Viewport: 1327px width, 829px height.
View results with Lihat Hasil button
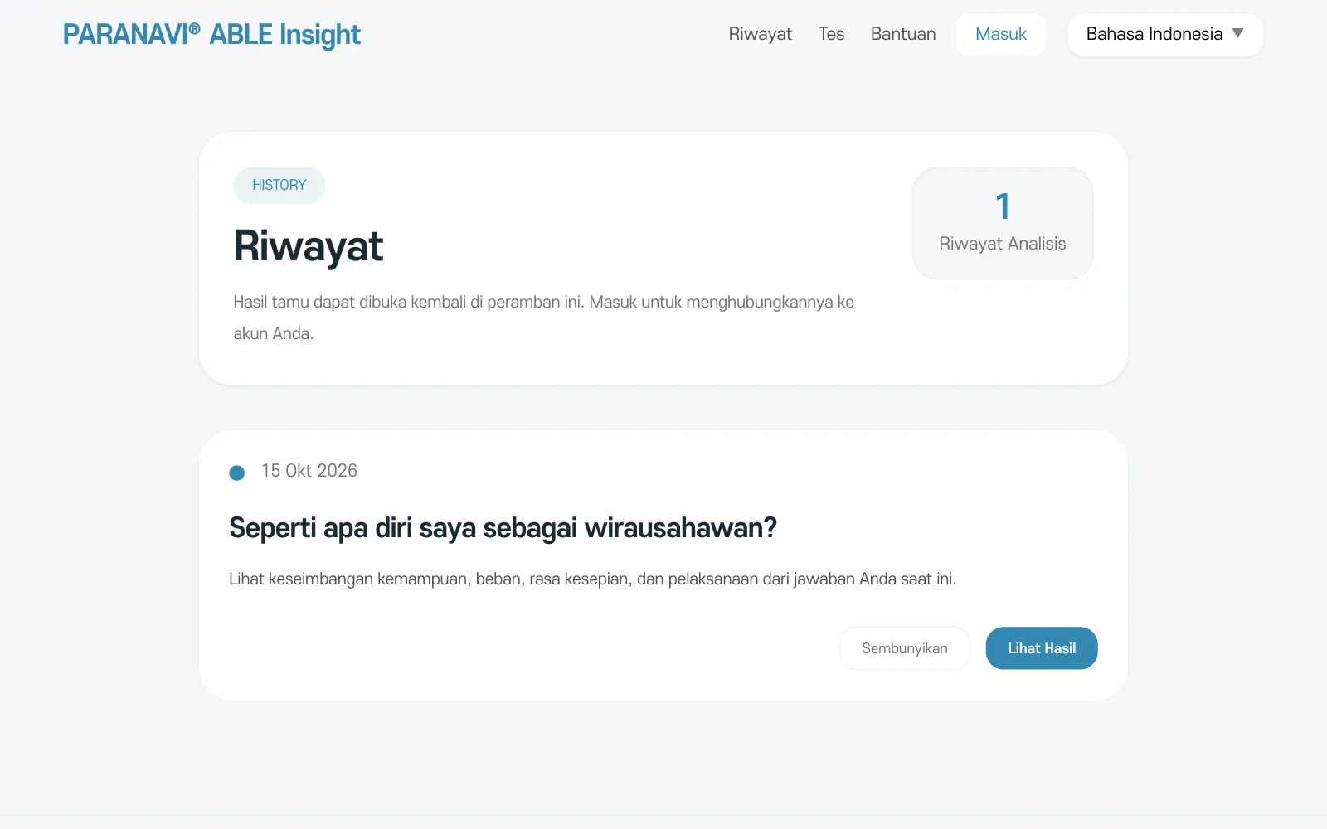1042,648
